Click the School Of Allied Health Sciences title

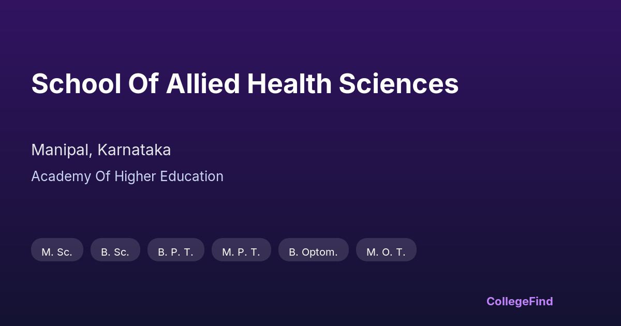click(245, 84)
